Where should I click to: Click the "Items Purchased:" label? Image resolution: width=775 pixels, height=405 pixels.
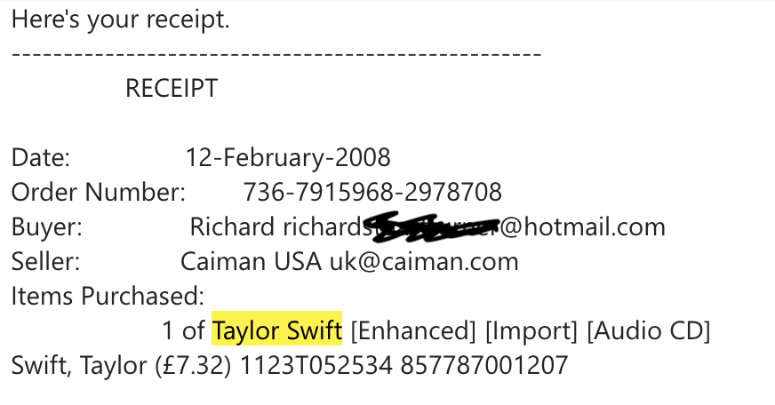coord(108,296)
